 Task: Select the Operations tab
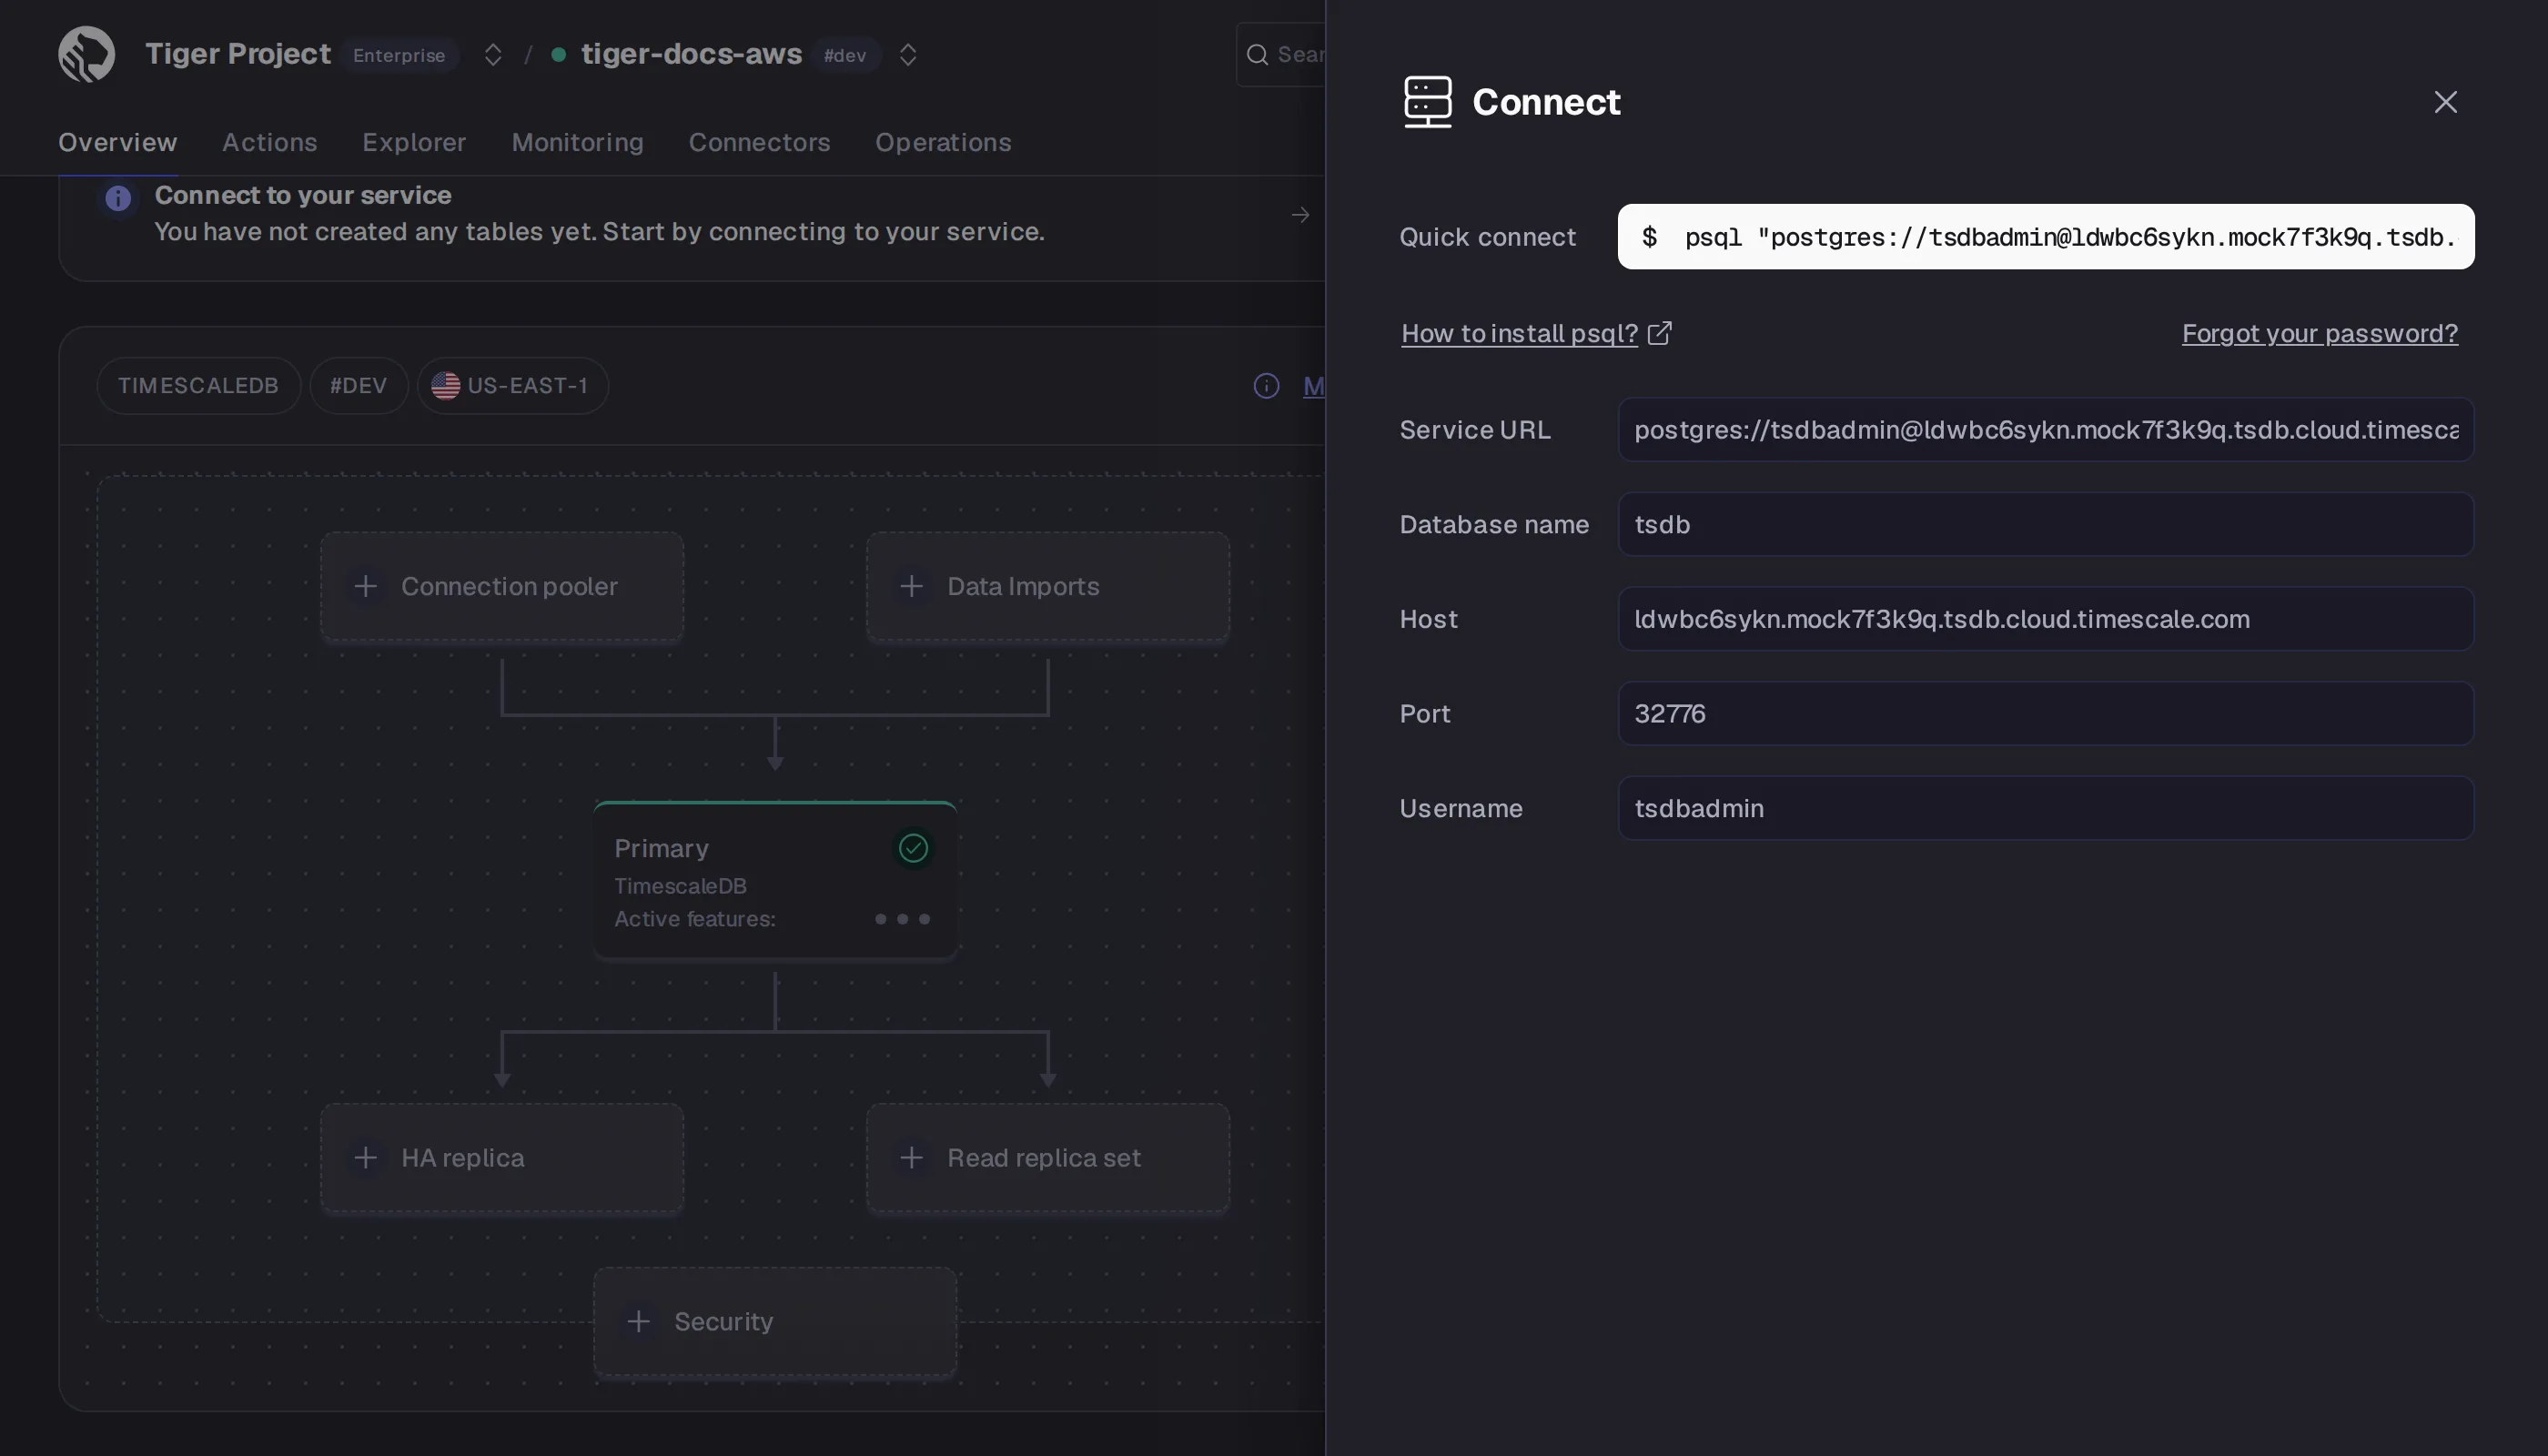pos(943,142)
